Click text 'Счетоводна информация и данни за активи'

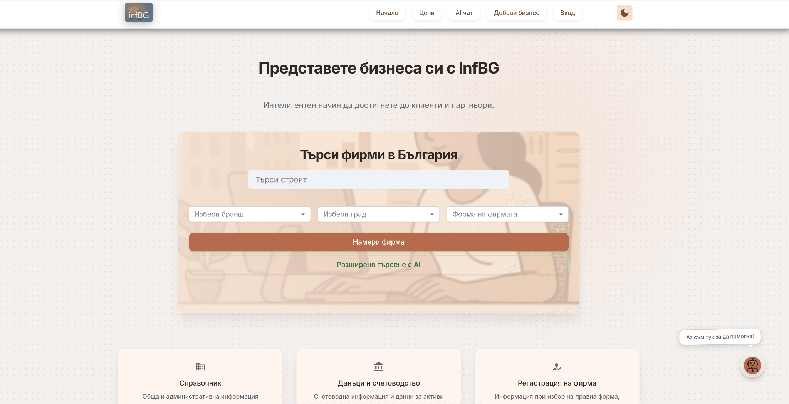(379, 397)
